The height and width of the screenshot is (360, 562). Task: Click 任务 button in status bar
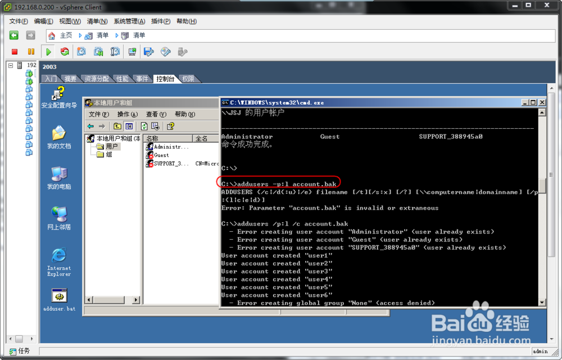click(x=20, y=351)
